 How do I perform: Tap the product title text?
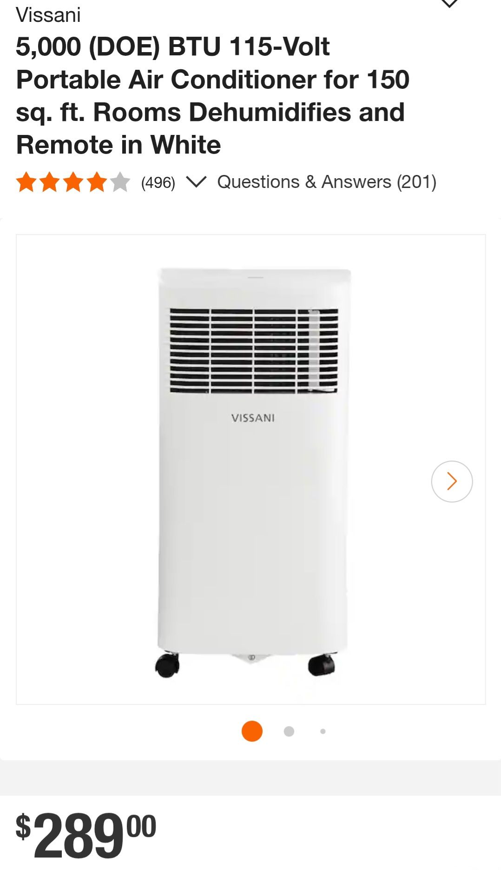tap(213, 95)
